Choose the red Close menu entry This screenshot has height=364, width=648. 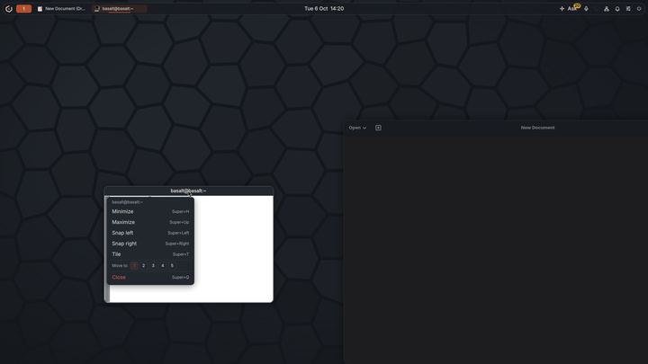point(150,278)
